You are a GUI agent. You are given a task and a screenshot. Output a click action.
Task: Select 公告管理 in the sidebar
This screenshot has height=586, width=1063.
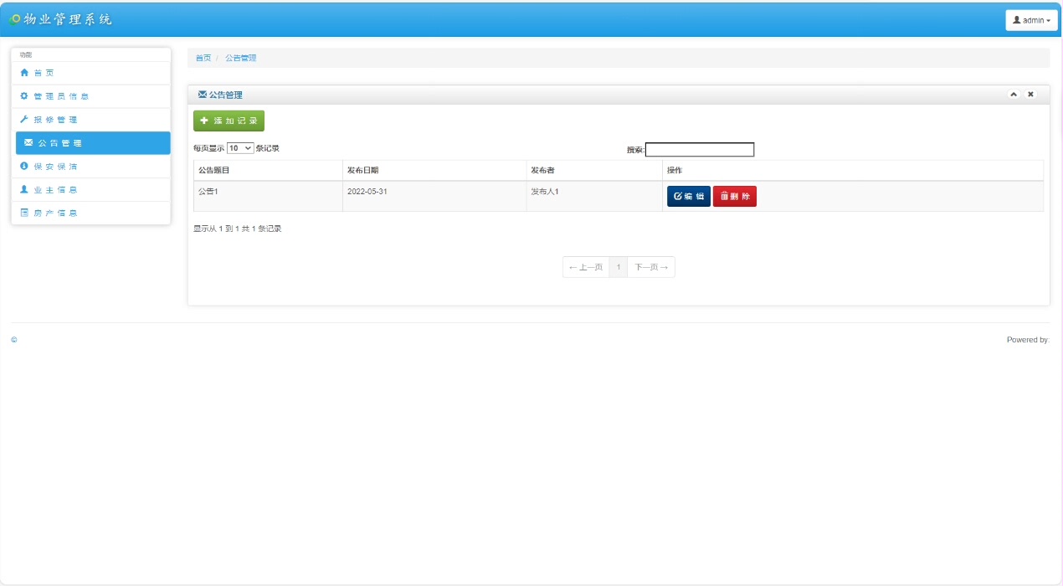tap(93, 143)
